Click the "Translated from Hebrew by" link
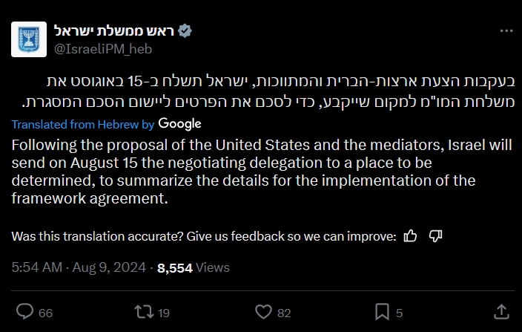 click(x=82, y=124)
